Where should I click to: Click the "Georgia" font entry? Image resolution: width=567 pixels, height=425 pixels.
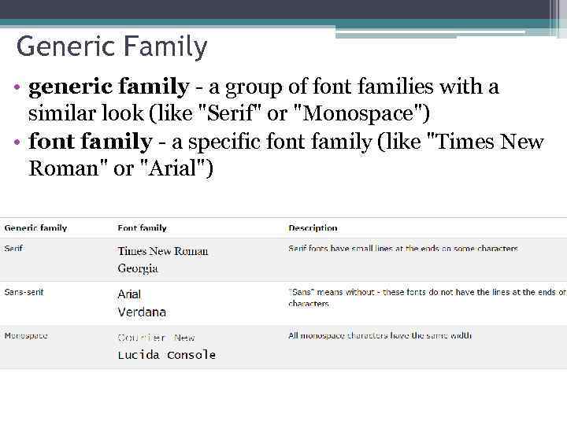[138, 268]
